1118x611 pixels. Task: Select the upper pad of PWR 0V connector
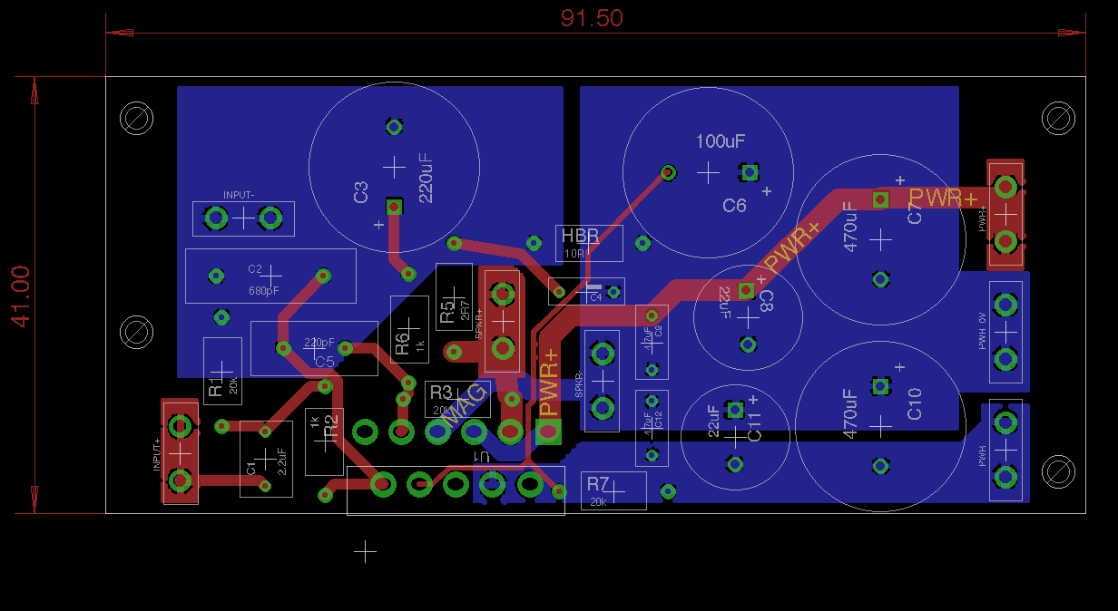click(x=1005, y=305)
